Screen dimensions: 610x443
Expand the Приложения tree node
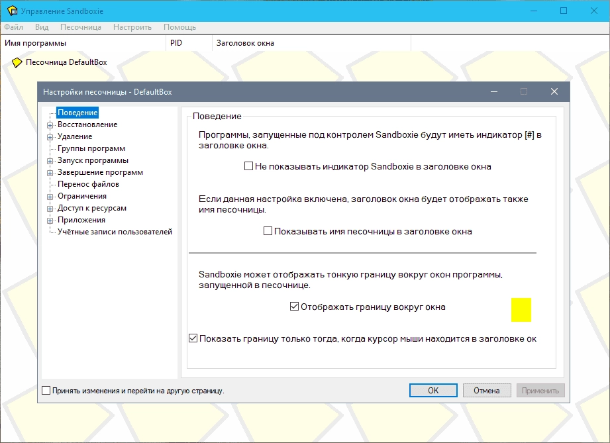pos(50,221)
